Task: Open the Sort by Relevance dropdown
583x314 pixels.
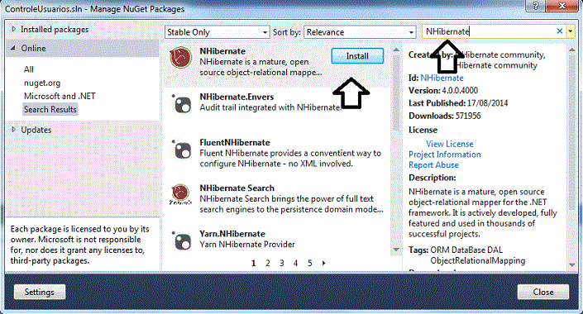Action: click(360, 32)
